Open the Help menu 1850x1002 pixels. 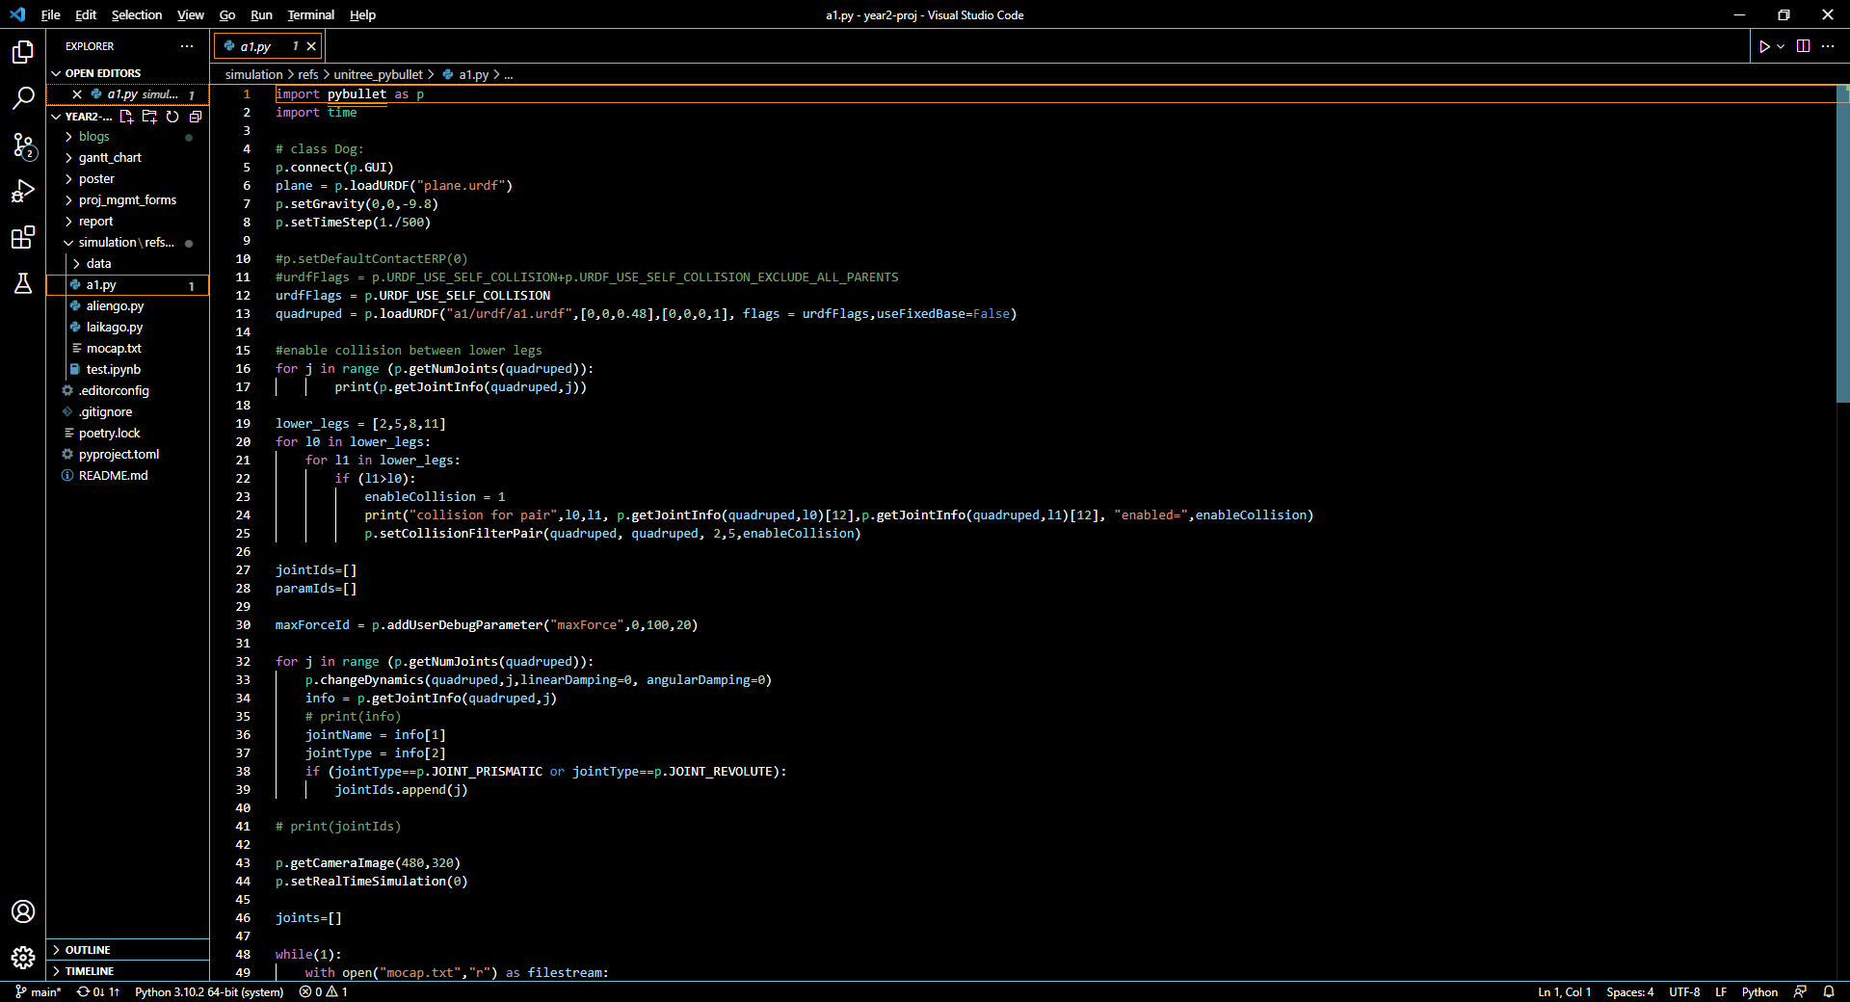pos(362,14)
